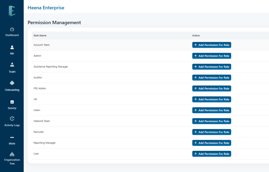The image size is (269, 172).
Task: Select the Network Team role row
Action: (42, 121)
